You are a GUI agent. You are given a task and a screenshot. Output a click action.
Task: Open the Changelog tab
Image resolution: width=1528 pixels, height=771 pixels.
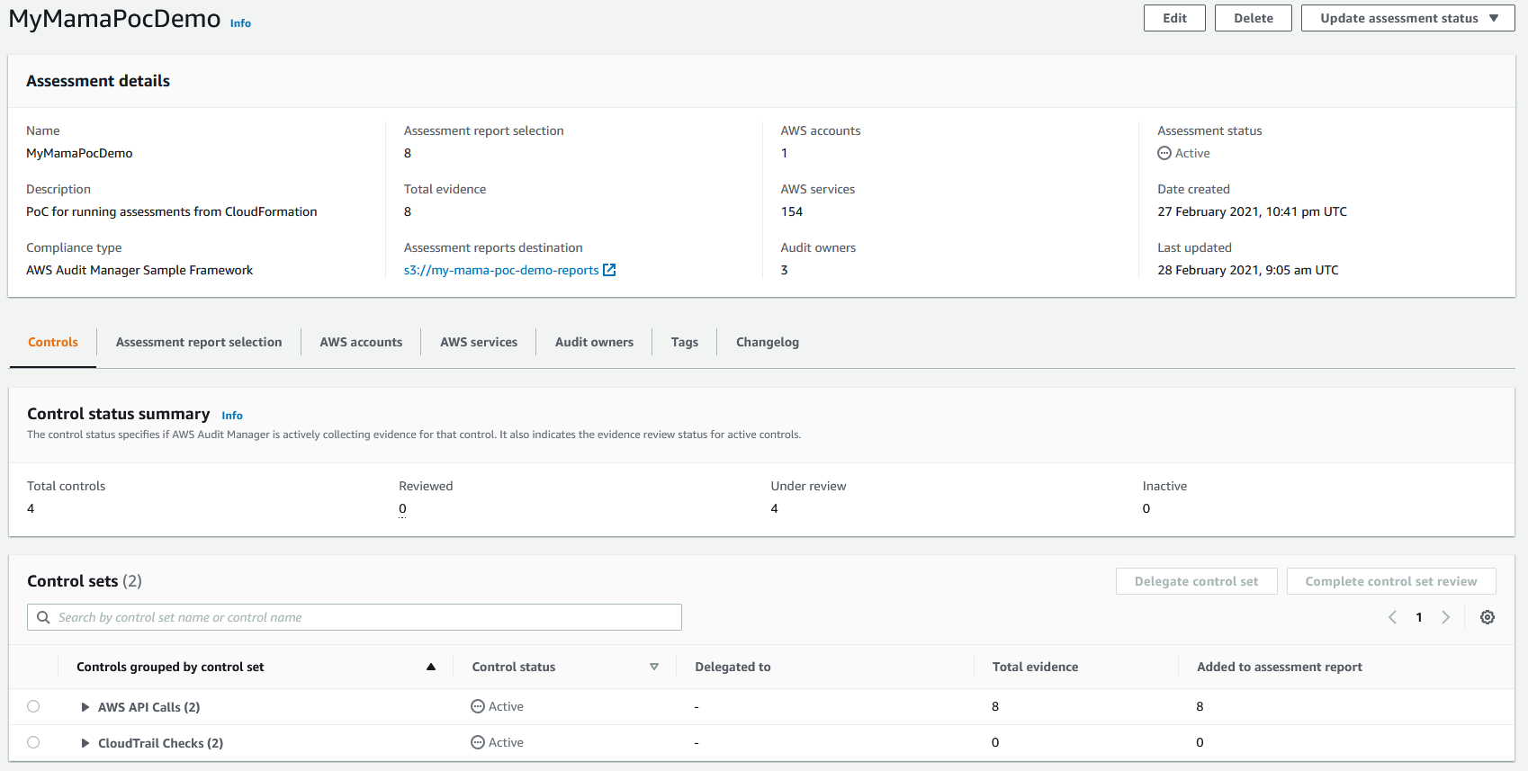(x=768, y=342)
